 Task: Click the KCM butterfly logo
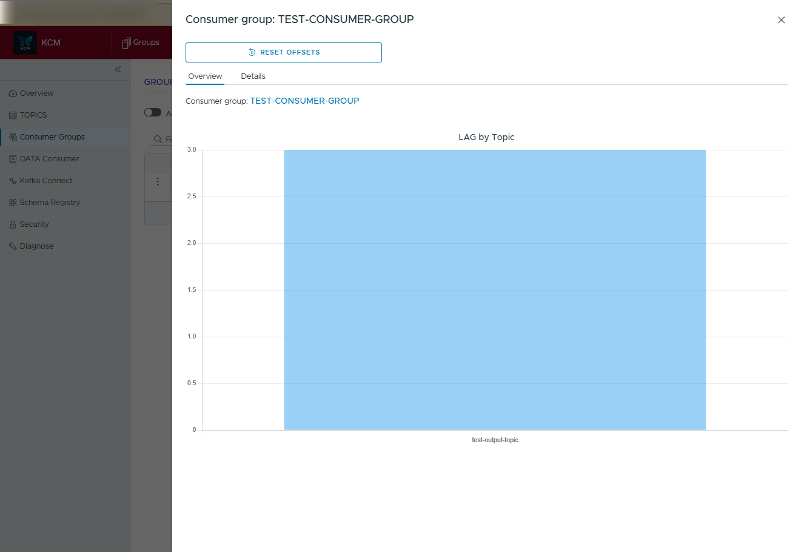25,42
